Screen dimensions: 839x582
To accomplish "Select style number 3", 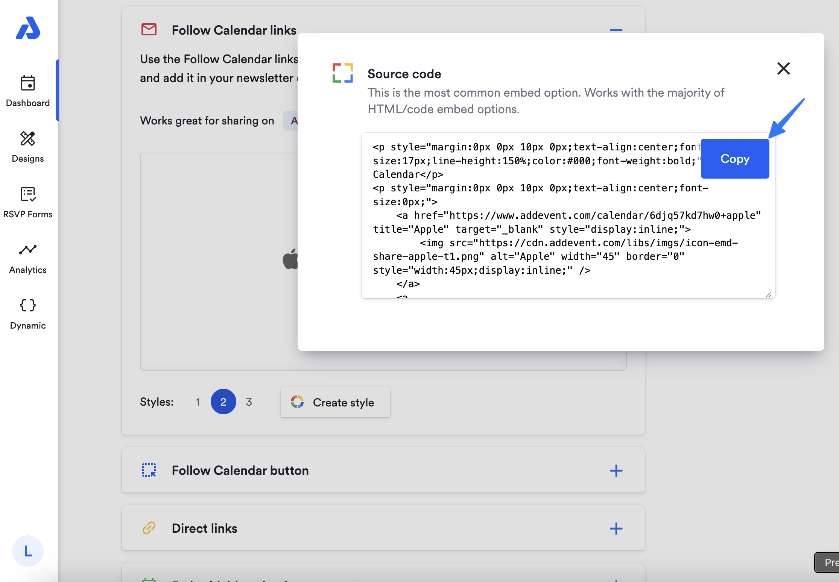I will click(x=249, y=402).
